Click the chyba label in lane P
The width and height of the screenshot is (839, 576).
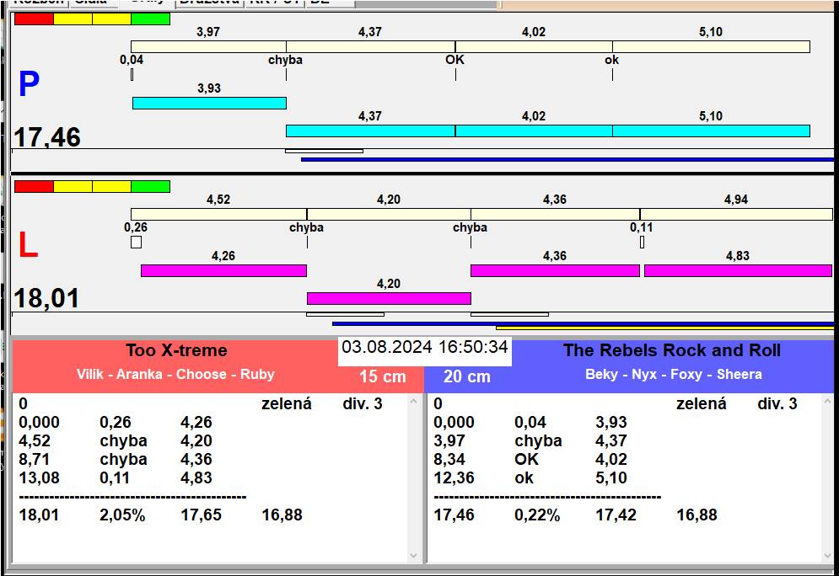click(x=285, y=60)
